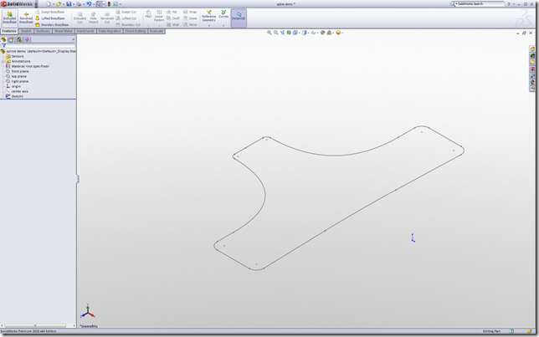This screenshot has width=539, height=337.
Task: Click the Help question mark icon
Action: [x=509, y=4]
